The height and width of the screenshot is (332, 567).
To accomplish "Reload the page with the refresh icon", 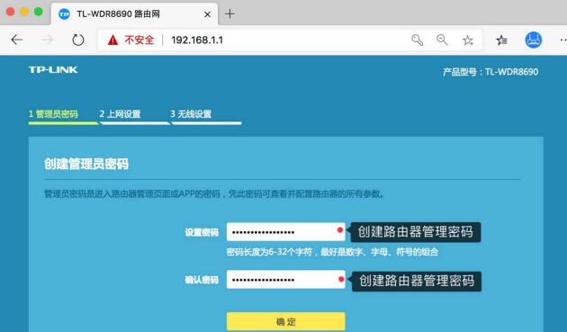I will coord(77,40).
